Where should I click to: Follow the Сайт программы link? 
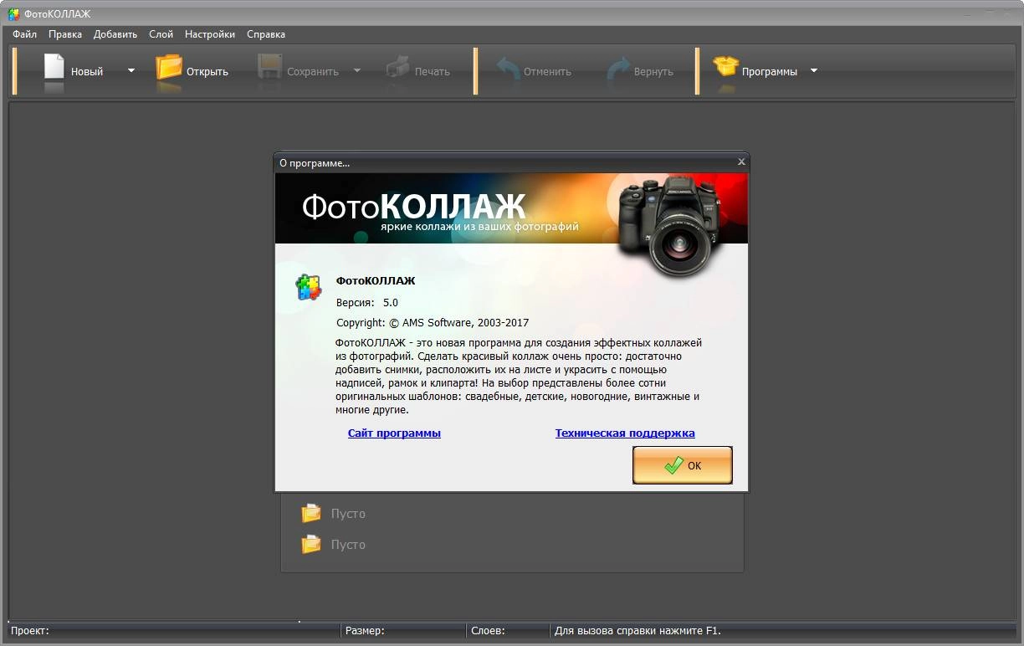click(x=394, y=433)
